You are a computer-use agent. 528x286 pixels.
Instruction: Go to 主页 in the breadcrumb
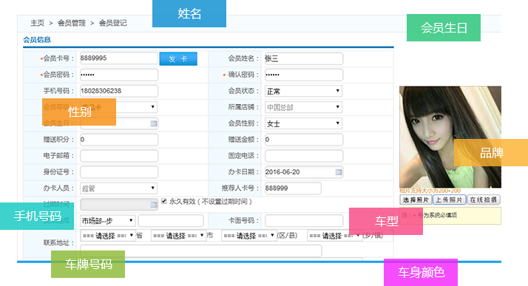38,23
